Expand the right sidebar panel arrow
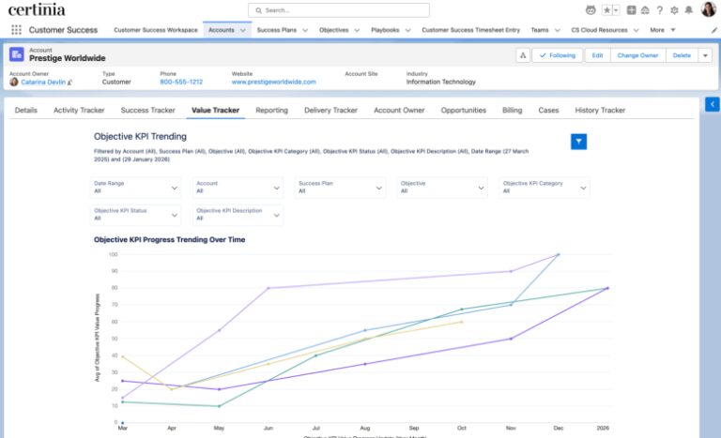 712,104
